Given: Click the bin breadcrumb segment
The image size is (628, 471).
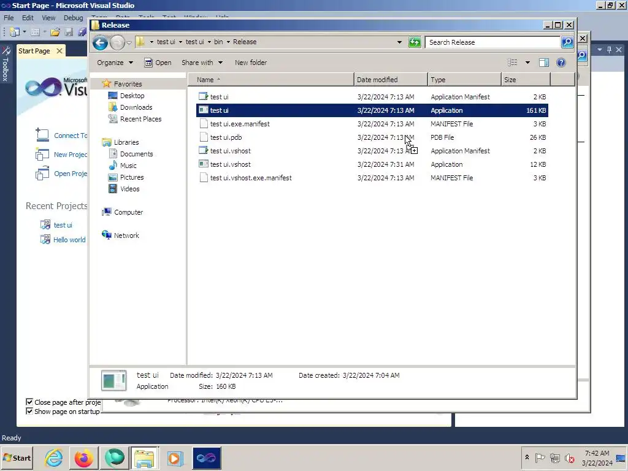Looking at the screenshot, I should [218, 42].
